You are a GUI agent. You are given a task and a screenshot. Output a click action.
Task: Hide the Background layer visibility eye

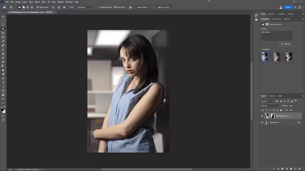262,123
